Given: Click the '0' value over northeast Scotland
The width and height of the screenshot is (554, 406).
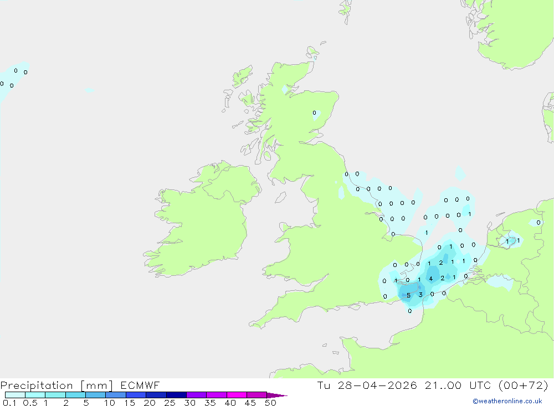Looking at the screenshot, I should (315, 113).
